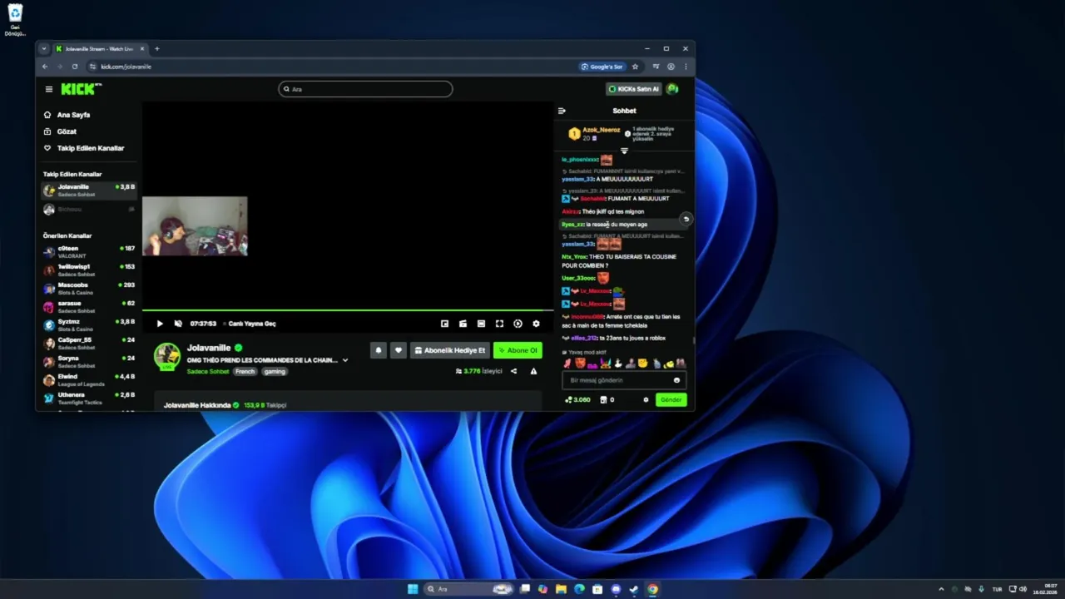Click the green Abone Ol button

[518, 350]
